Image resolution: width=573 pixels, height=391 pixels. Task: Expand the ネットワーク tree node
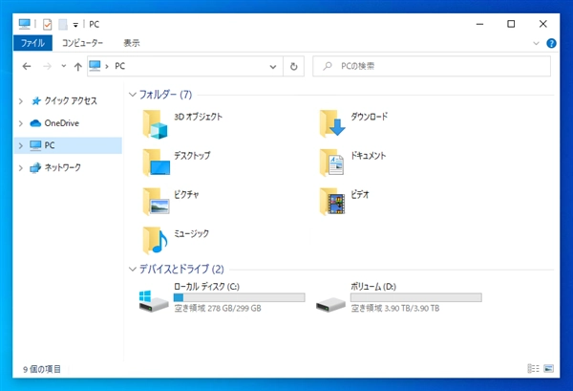pyautogui.click(x=21, y=168)
